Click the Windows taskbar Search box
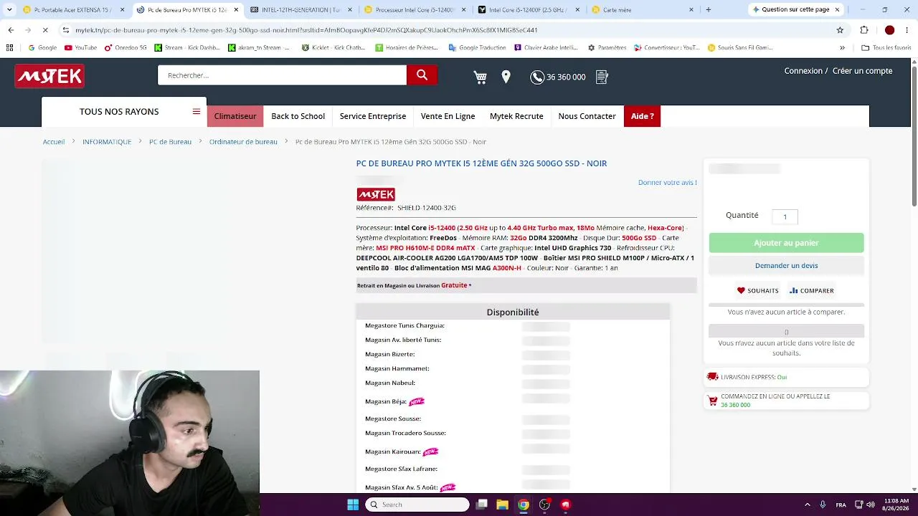 (417, 505)
